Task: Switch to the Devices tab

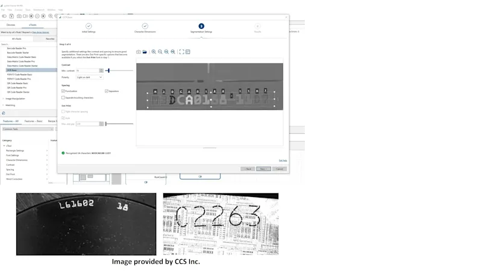Action: (11, 25)
